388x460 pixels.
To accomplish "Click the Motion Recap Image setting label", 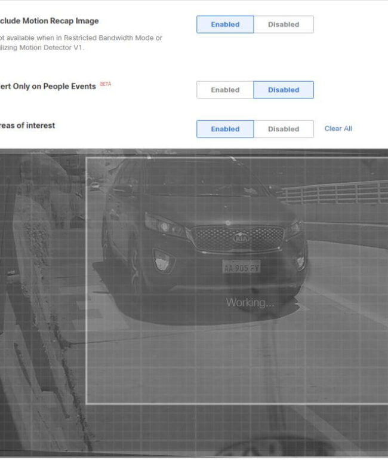I will (x=49, y=21).
